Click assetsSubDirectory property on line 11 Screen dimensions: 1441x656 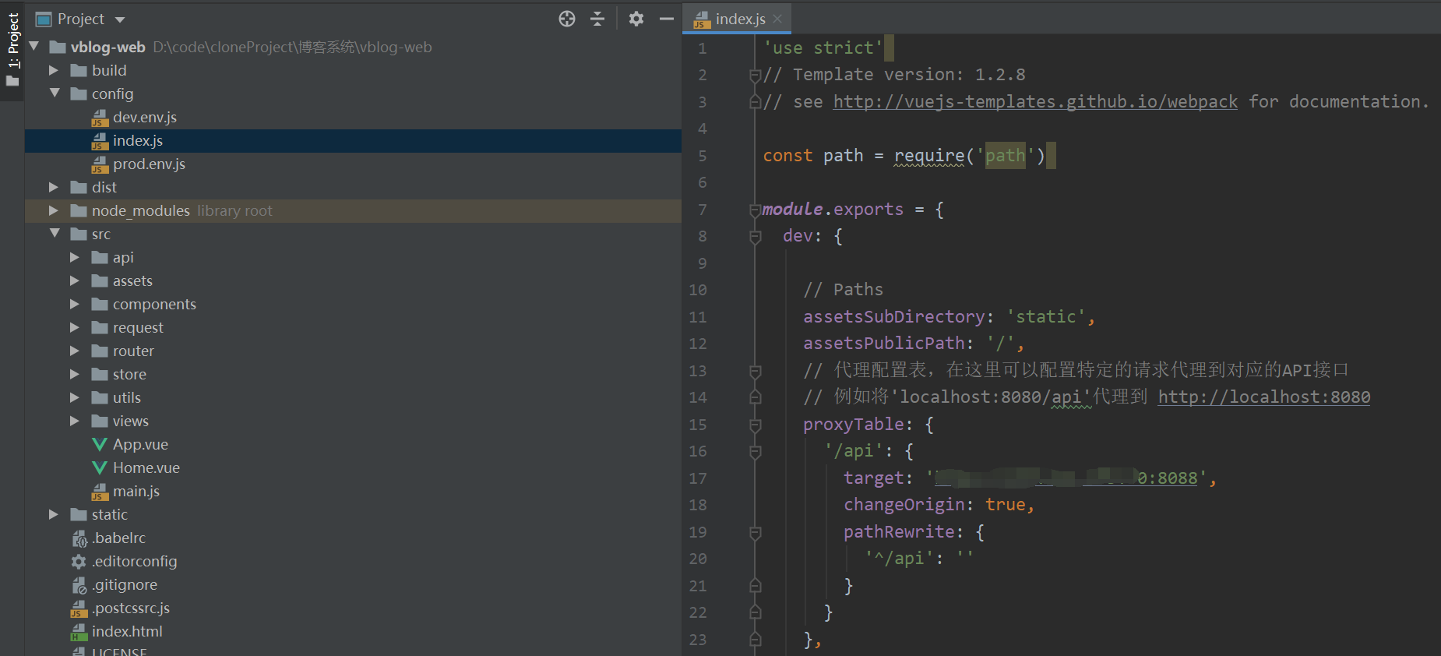[894, 316]
